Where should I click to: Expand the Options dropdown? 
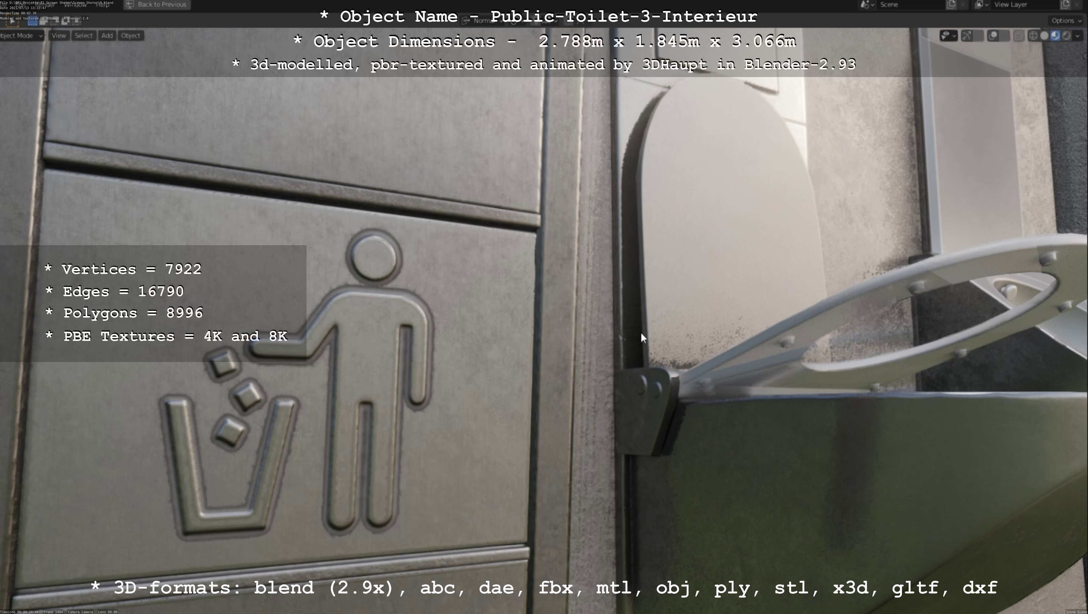click(1067, 21)
